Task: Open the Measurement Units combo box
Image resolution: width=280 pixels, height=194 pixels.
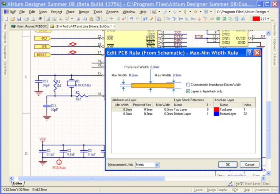Action: coord(147,165)
